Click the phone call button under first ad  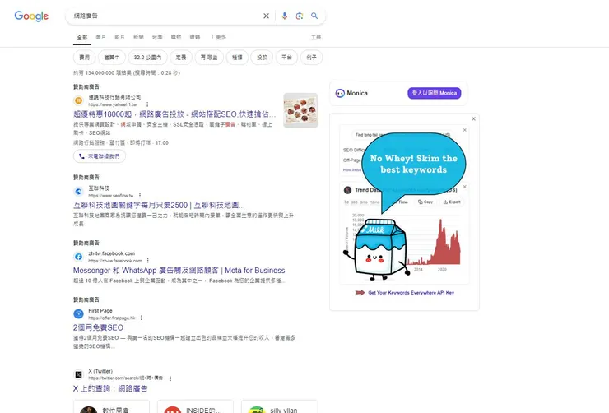[100, 156]
